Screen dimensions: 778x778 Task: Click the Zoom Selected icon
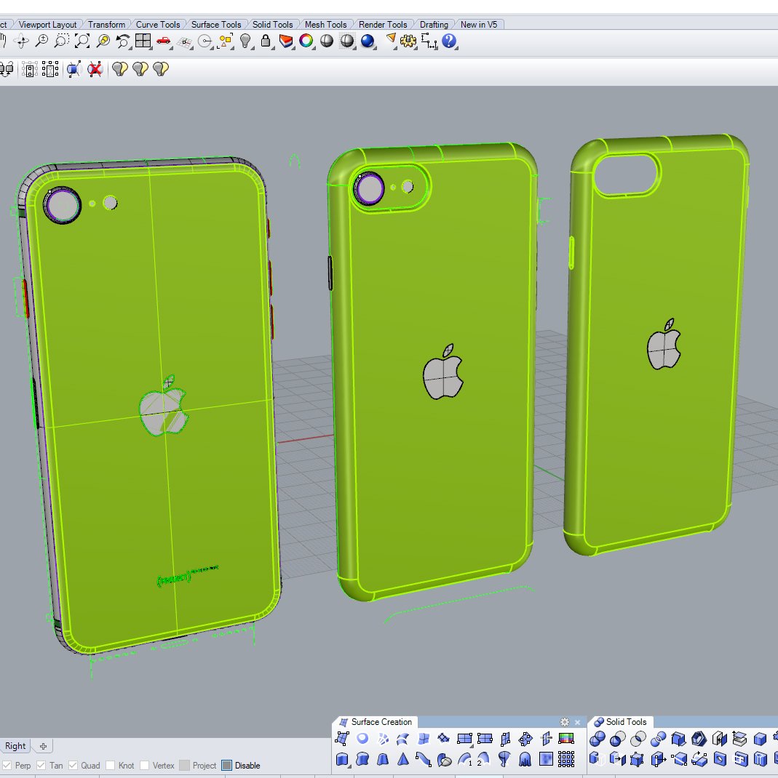(103, 41)
